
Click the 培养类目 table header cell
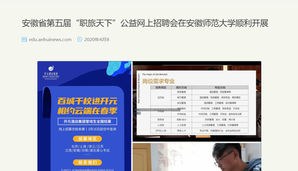pos(161,87)
